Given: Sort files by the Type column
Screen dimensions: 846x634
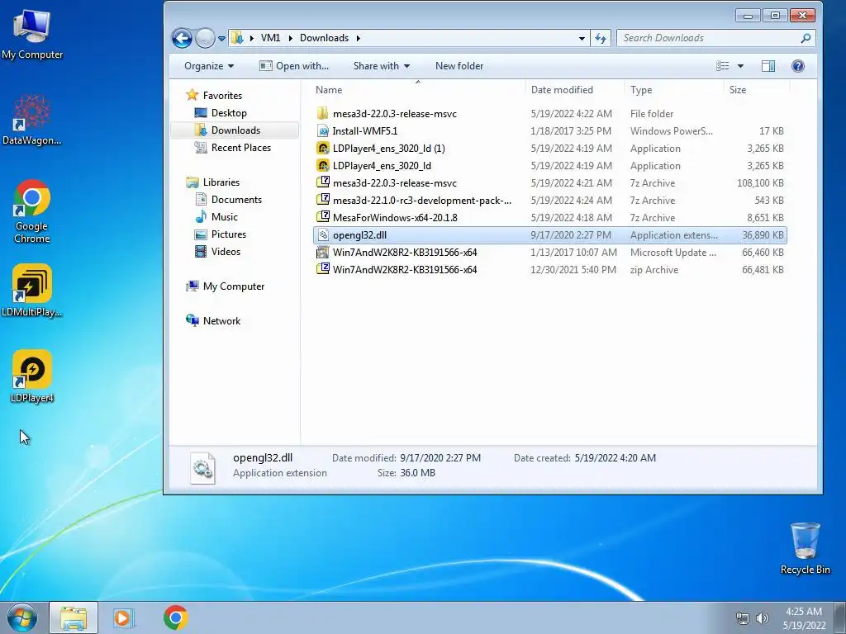Looking at the screenshot, I should coord(674,90).
